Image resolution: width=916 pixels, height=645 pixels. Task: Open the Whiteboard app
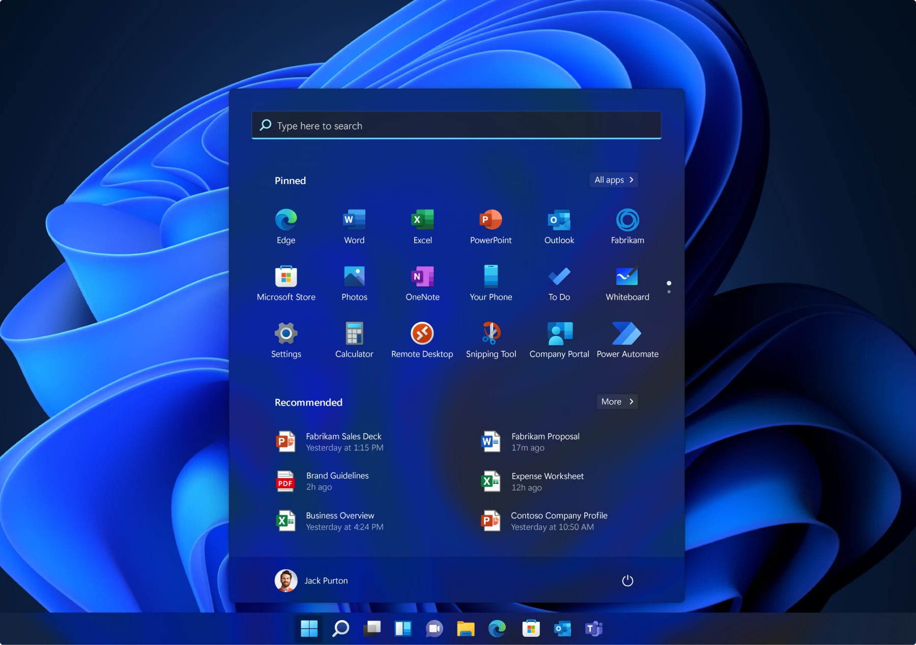[627, 284]
